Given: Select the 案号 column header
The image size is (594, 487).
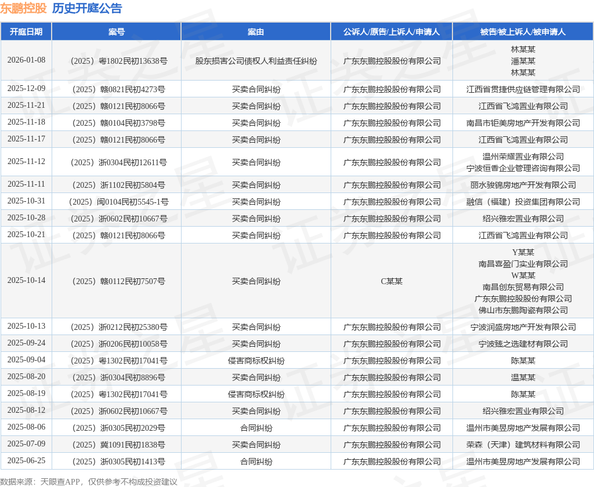Looking at the screenshot, I should 116,32.
